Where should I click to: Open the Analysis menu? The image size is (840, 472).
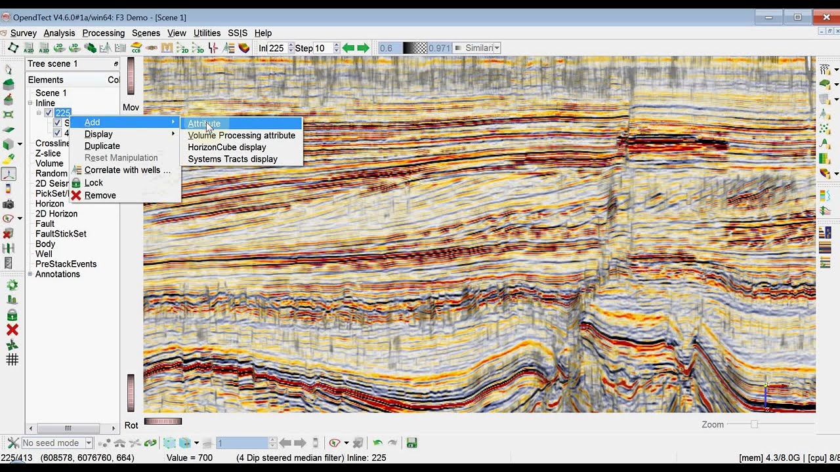click(60, 33)
